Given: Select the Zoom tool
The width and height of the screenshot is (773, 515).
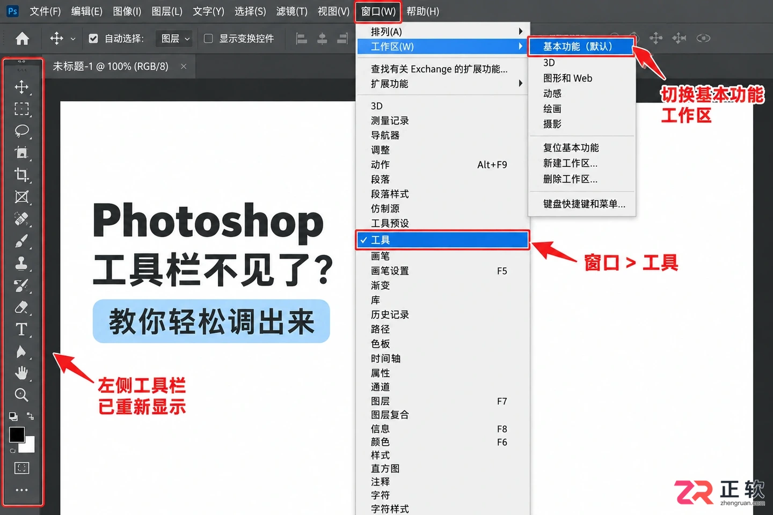Looking at the screenshot, I should (21, 395).
